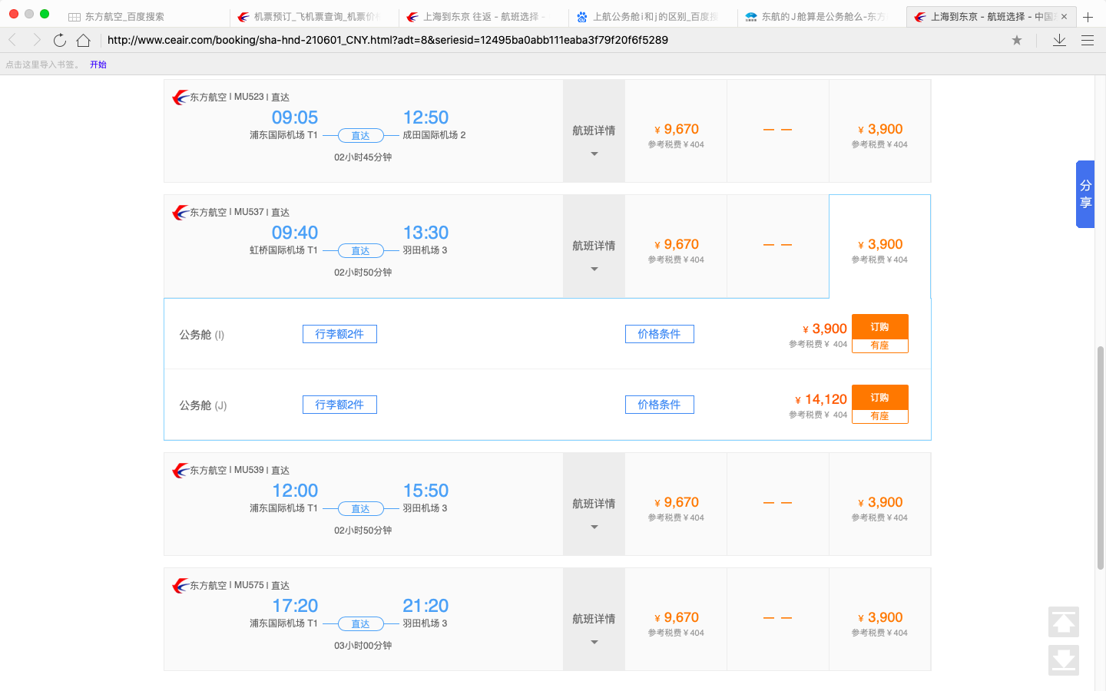Click the page vertical scrollbar thumb

coord(1100,458)
